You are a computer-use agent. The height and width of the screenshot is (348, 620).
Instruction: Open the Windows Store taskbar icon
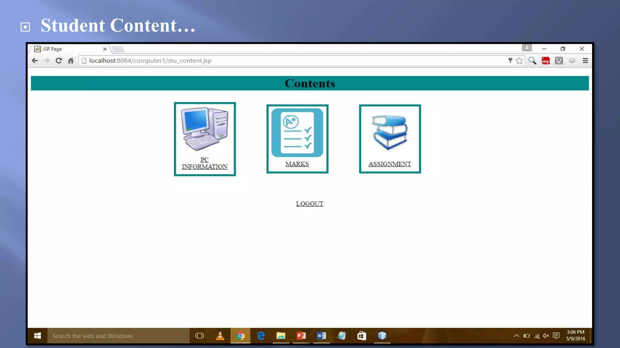(362, 336)
